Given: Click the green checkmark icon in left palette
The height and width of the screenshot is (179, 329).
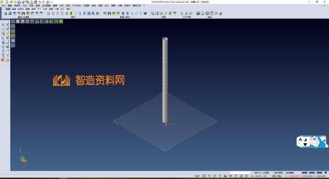Looking at the screenshot, I should click(7, 33).
